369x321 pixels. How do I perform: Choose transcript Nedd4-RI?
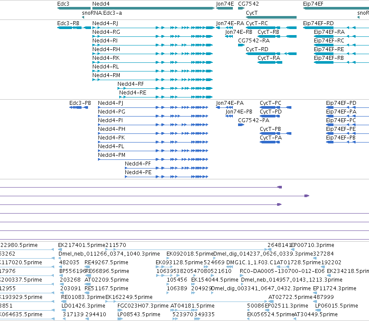tap(105, 41)
